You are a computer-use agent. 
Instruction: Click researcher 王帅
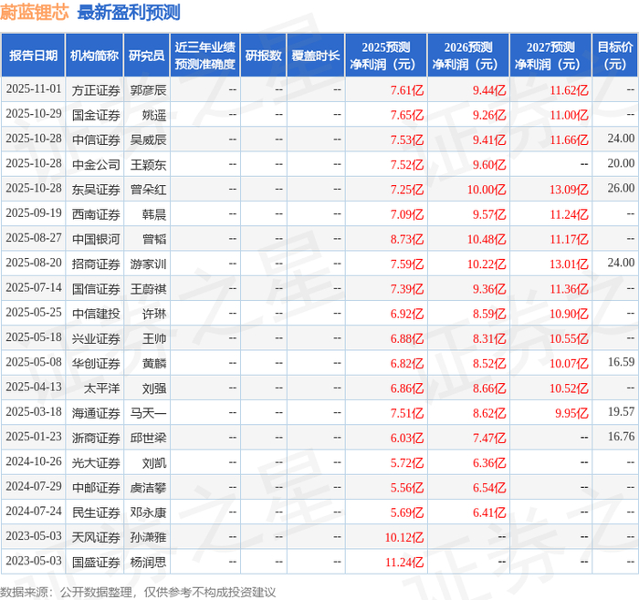point(154,338)
